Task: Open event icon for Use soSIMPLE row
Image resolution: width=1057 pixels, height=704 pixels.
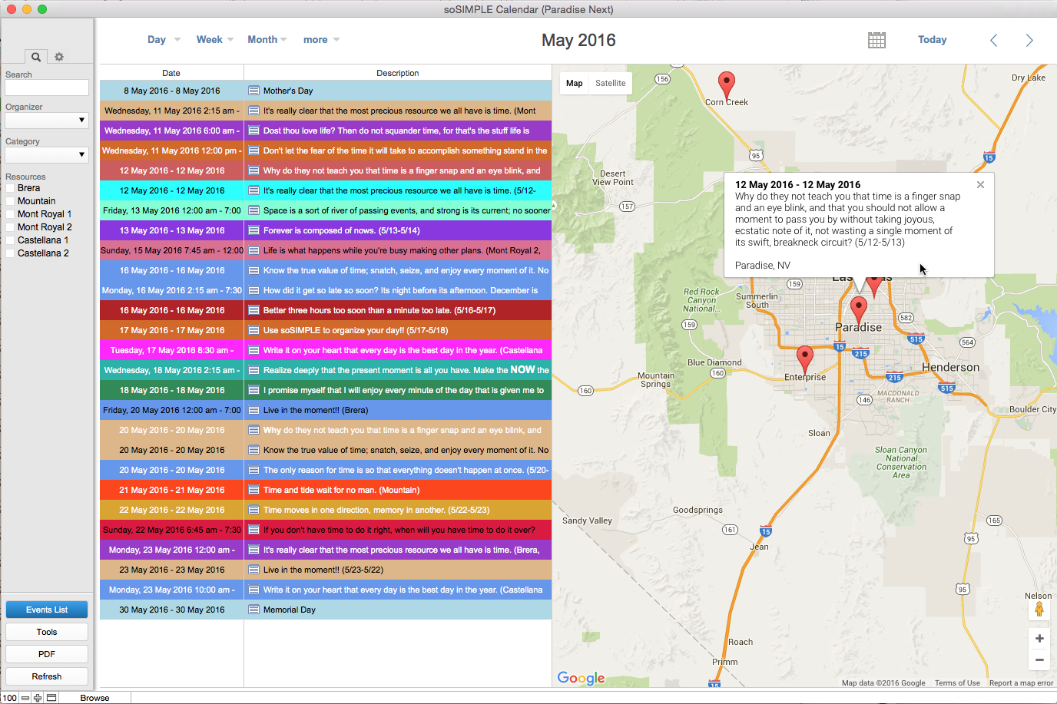Action: click(x=253, y=330)
